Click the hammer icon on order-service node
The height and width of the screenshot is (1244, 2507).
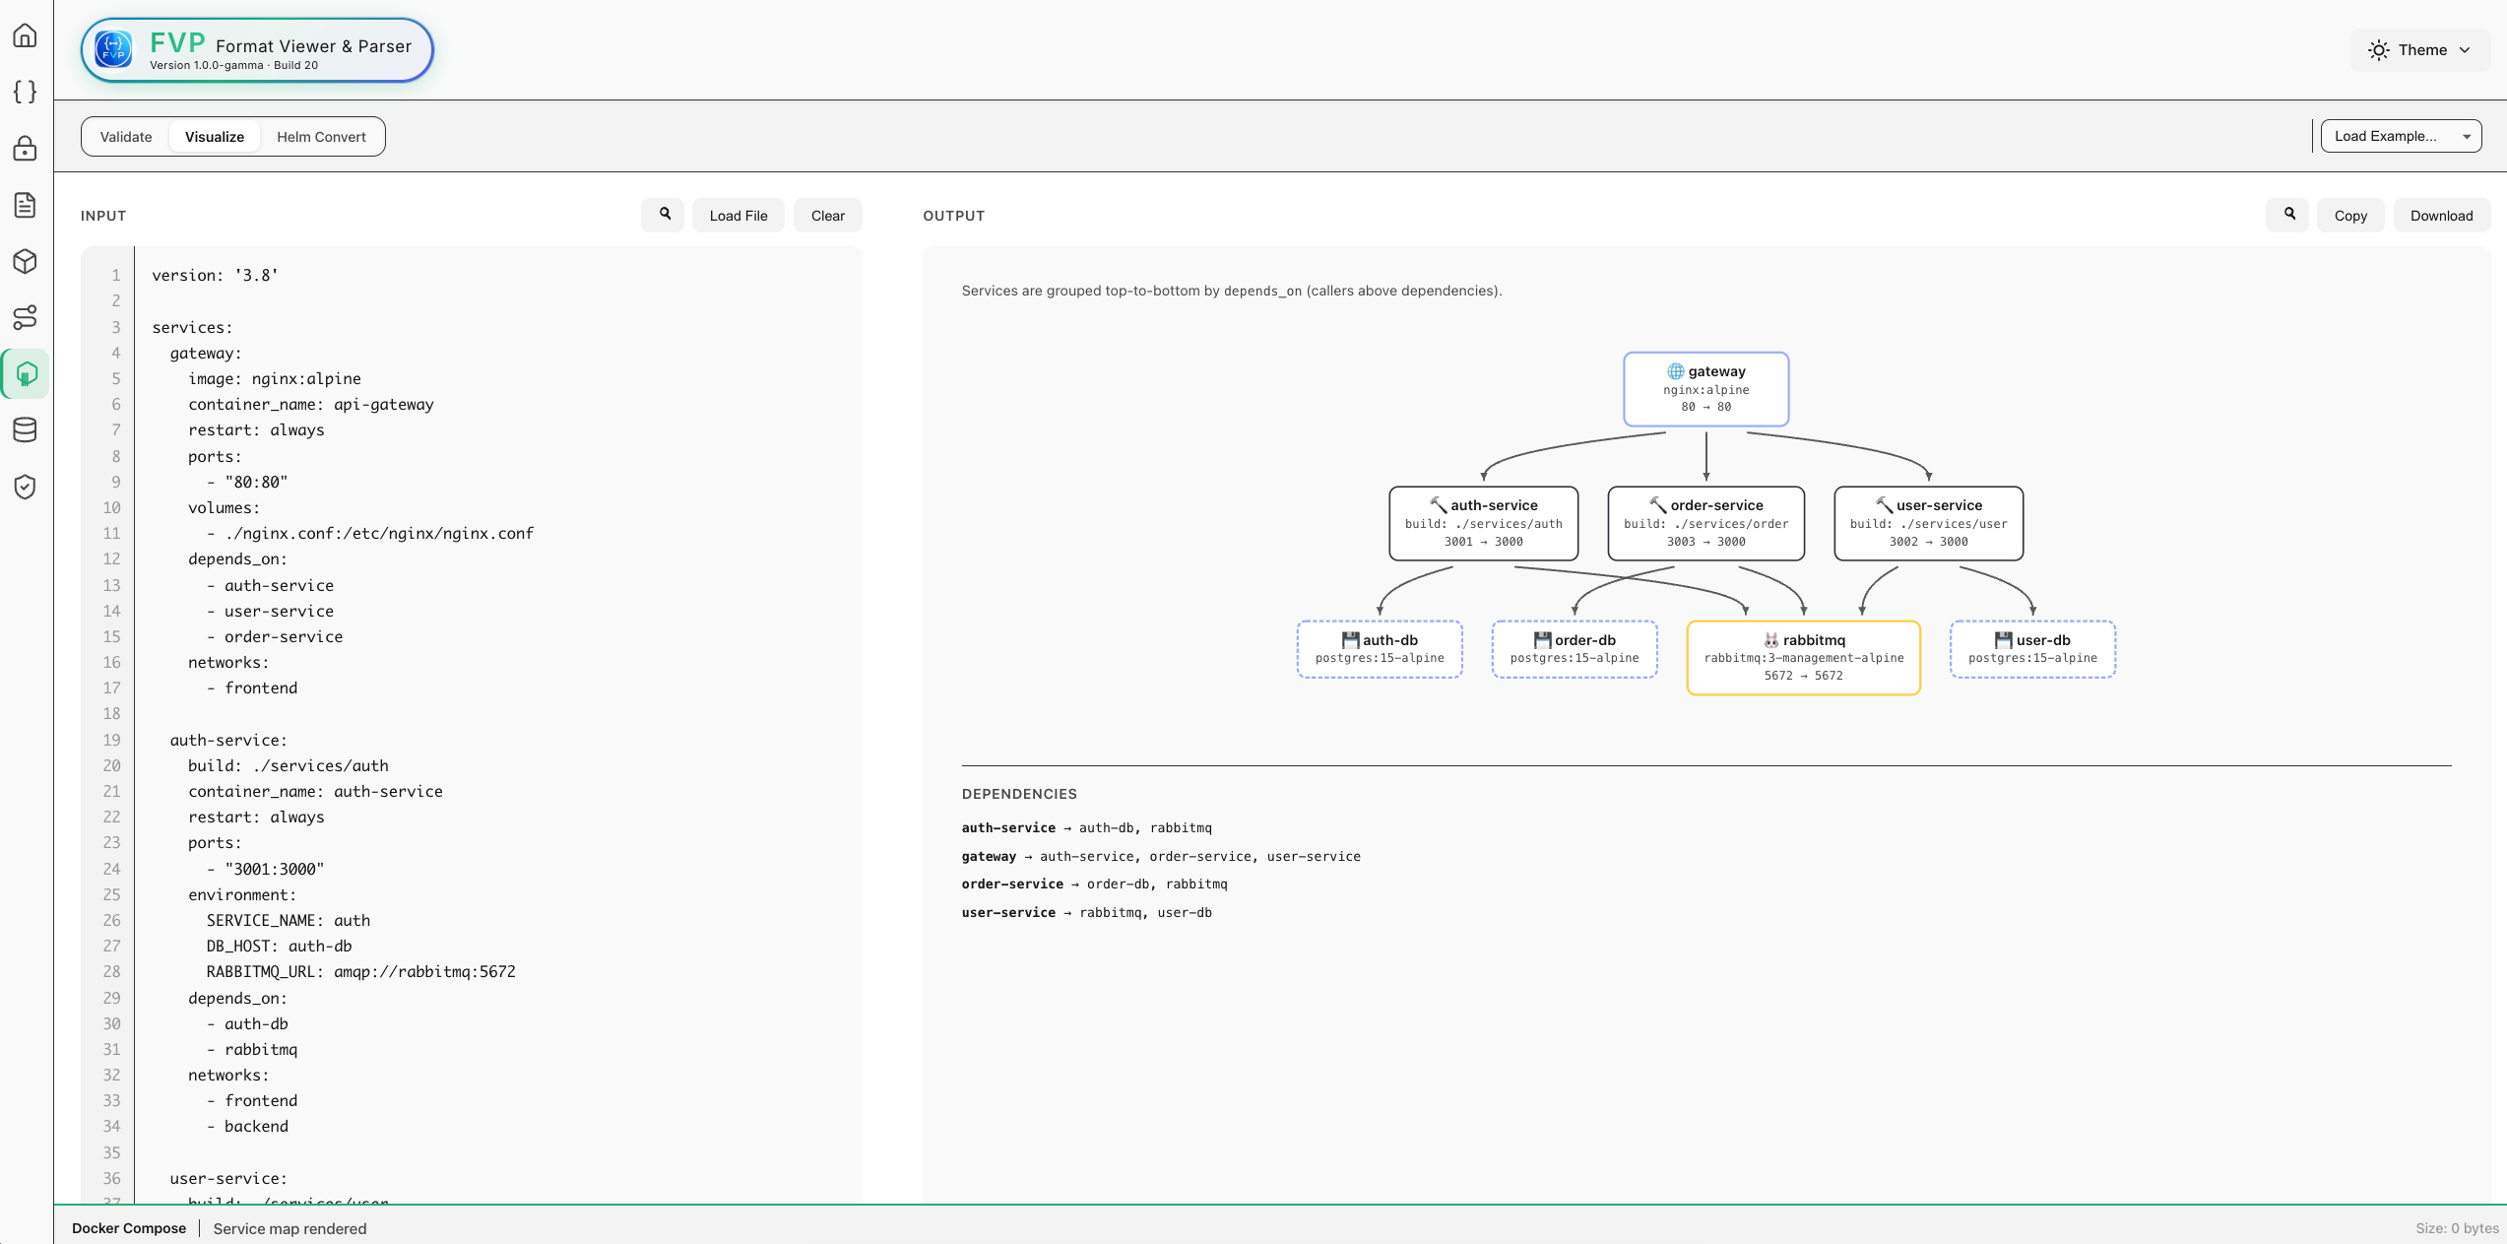[x=1658, y=505]
